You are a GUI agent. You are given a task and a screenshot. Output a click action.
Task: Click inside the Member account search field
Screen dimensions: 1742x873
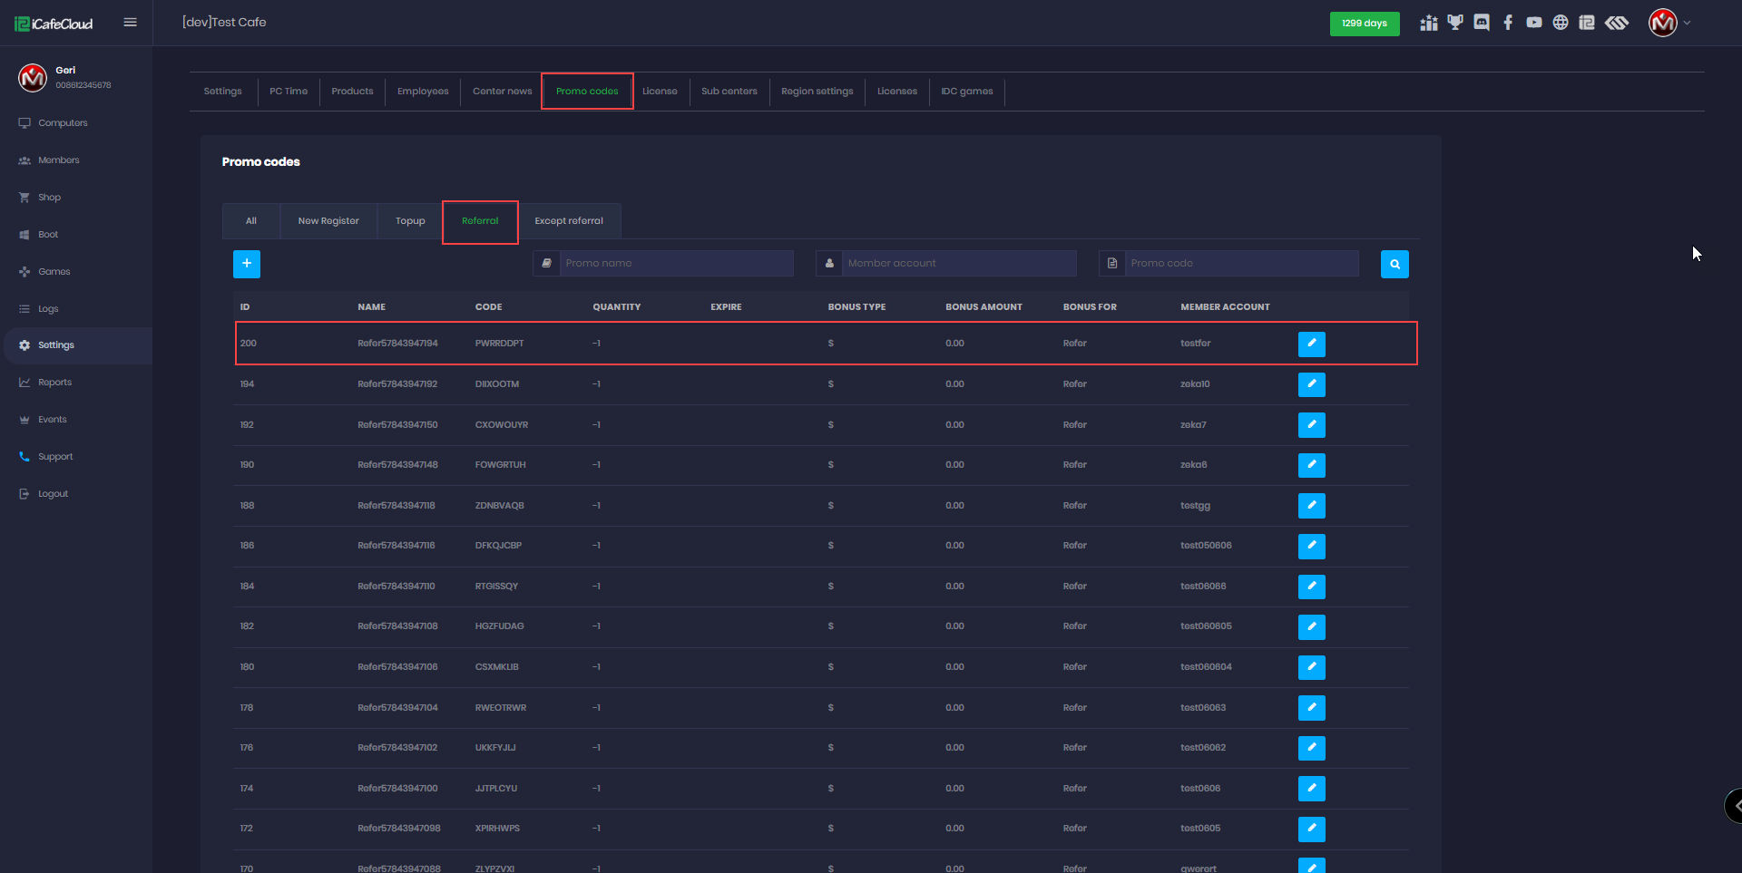[957, 263]
